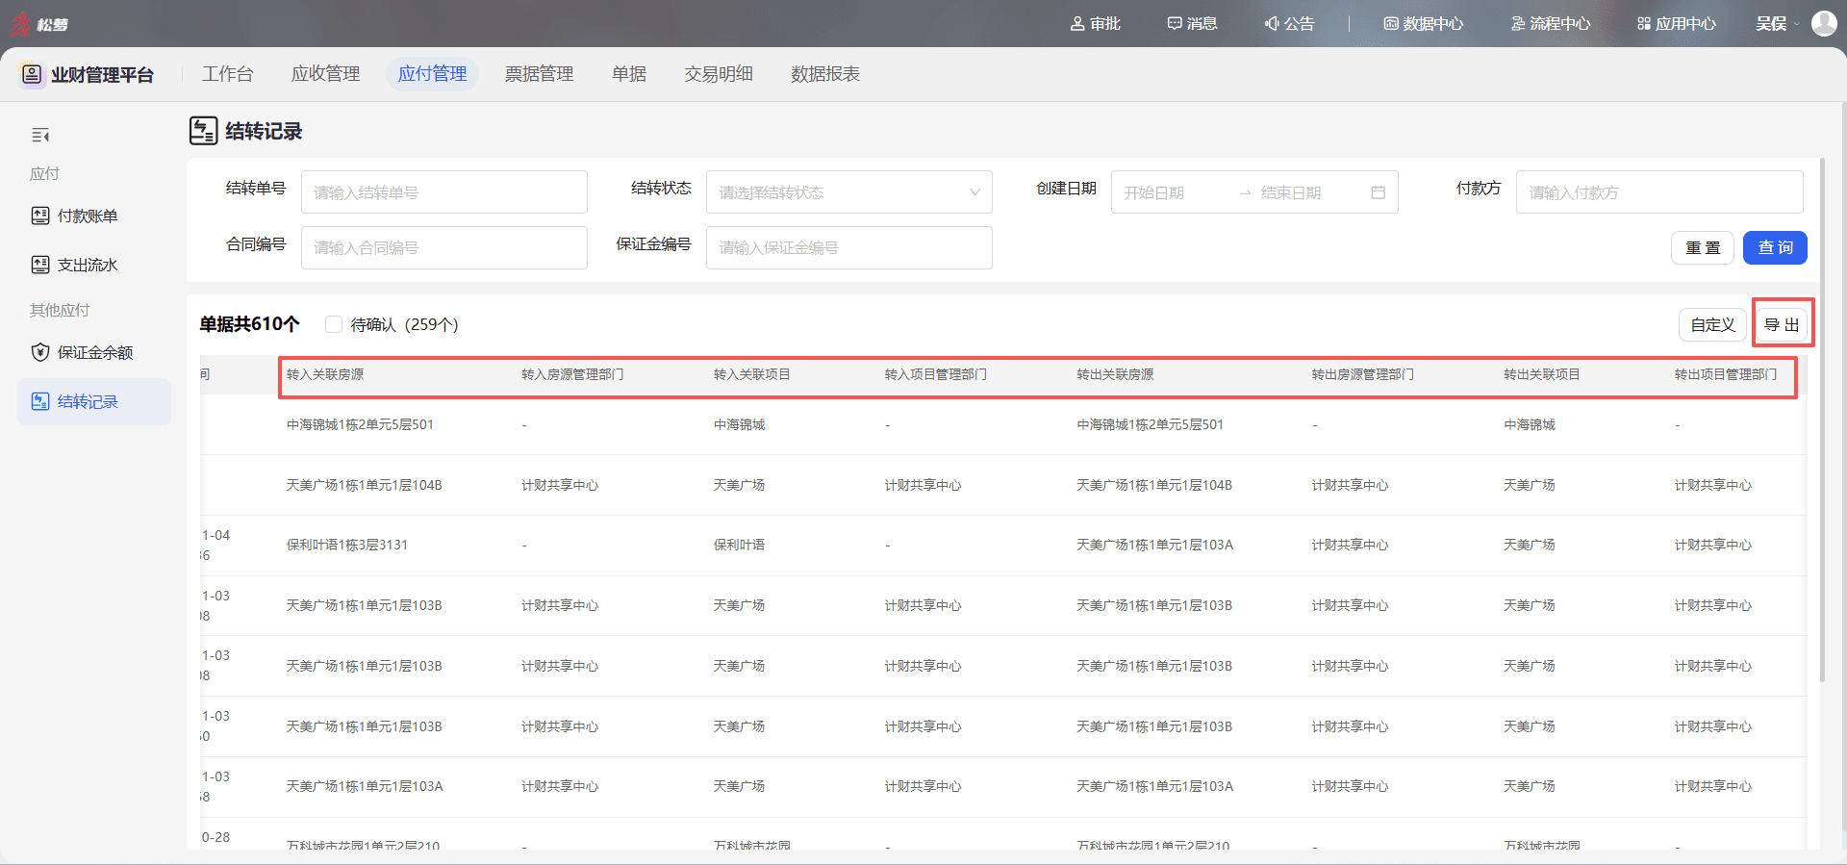The height and width of the screenshot is (865, 1847).
Task: Toggle the 待确认 checkbox
Action: click(334, 324)
